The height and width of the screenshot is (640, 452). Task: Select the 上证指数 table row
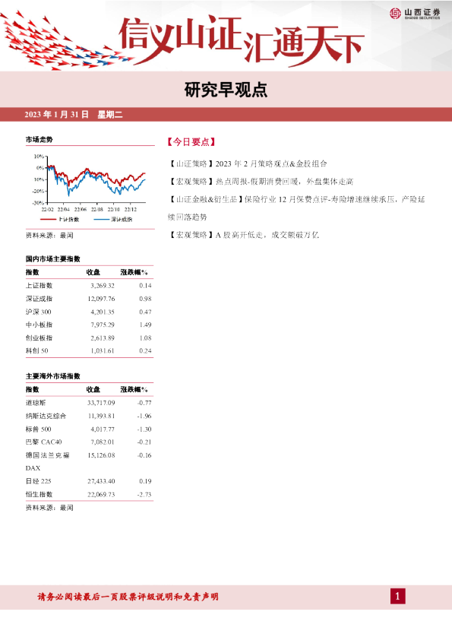click(89, 286)
